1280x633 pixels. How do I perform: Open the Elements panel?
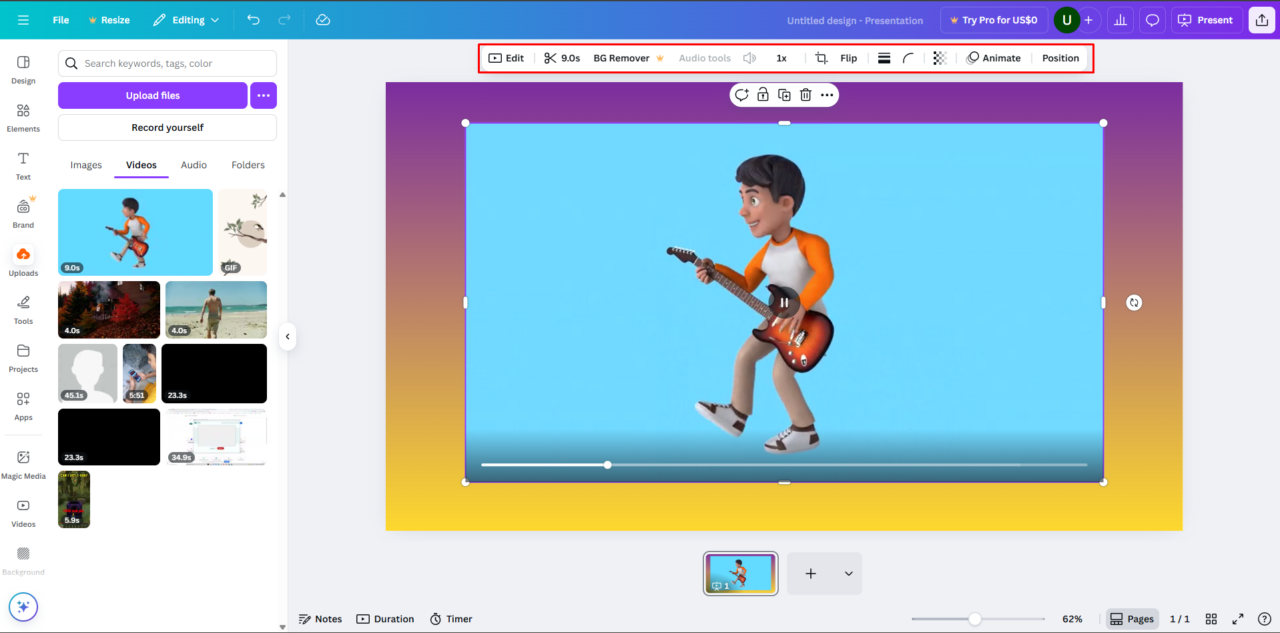point(23,118)
